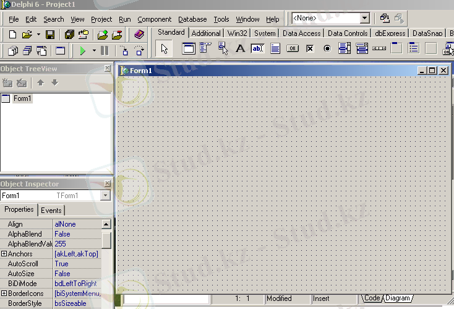Open Help contents book icon

pos(139,35)
